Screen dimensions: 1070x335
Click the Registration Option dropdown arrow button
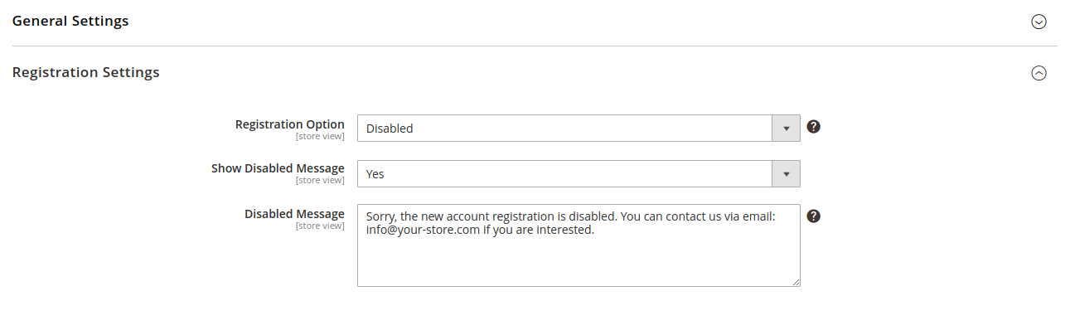click(786, 129)
